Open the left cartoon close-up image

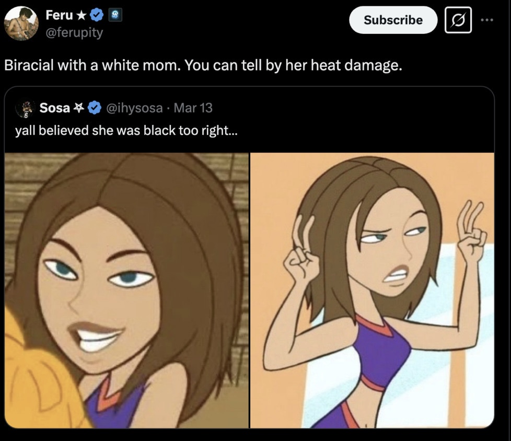tap(126, 291)
